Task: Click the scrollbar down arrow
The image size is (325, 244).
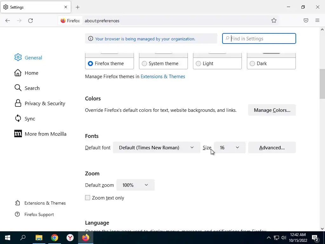Action: [322, 229]
